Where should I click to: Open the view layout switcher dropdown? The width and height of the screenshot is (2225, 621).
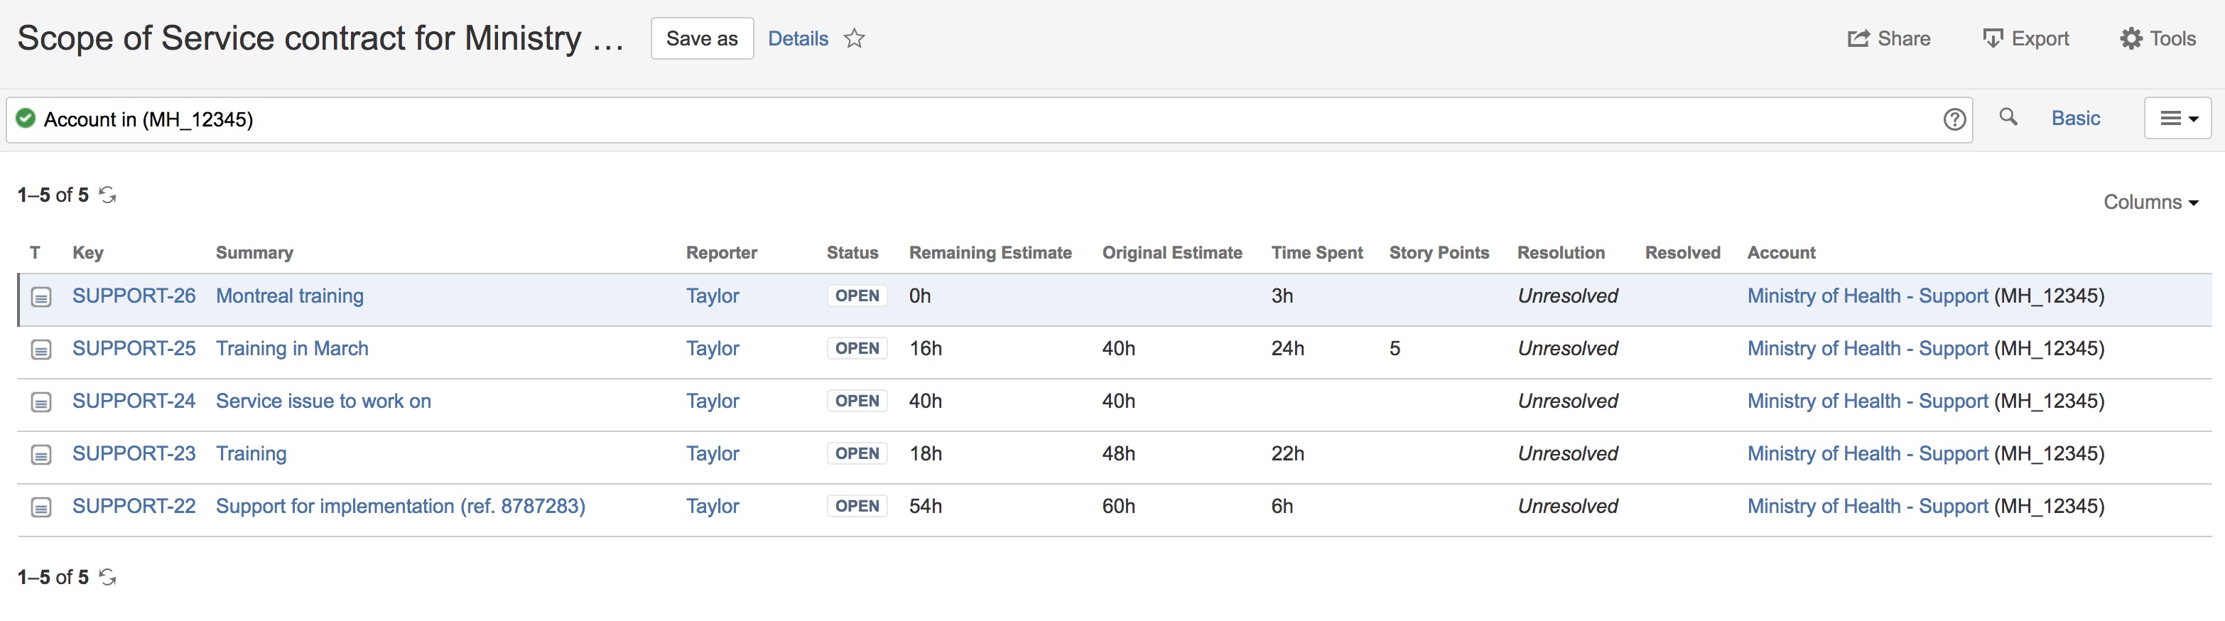click(2177, 119)
